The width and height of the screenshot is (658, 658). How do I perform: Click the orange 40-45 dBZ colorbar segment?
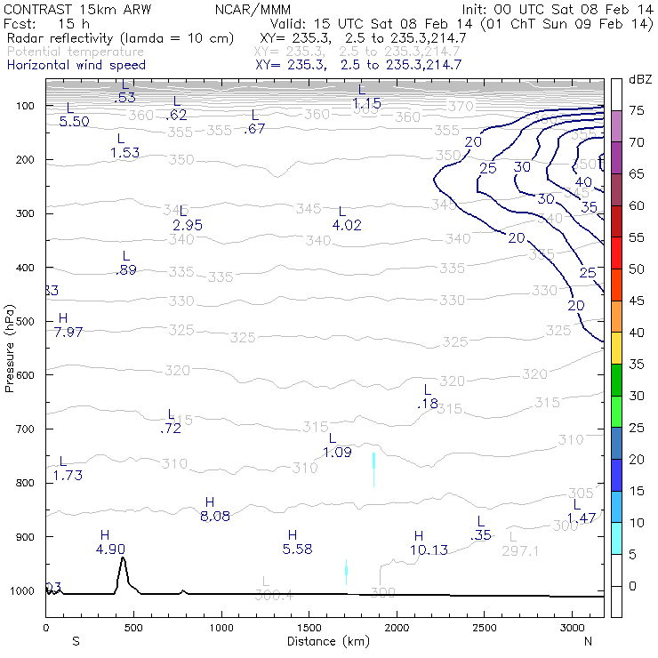point(616,317)
